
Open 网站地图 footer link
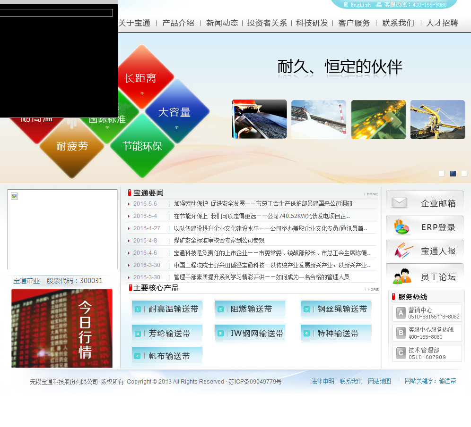point(379,381)
